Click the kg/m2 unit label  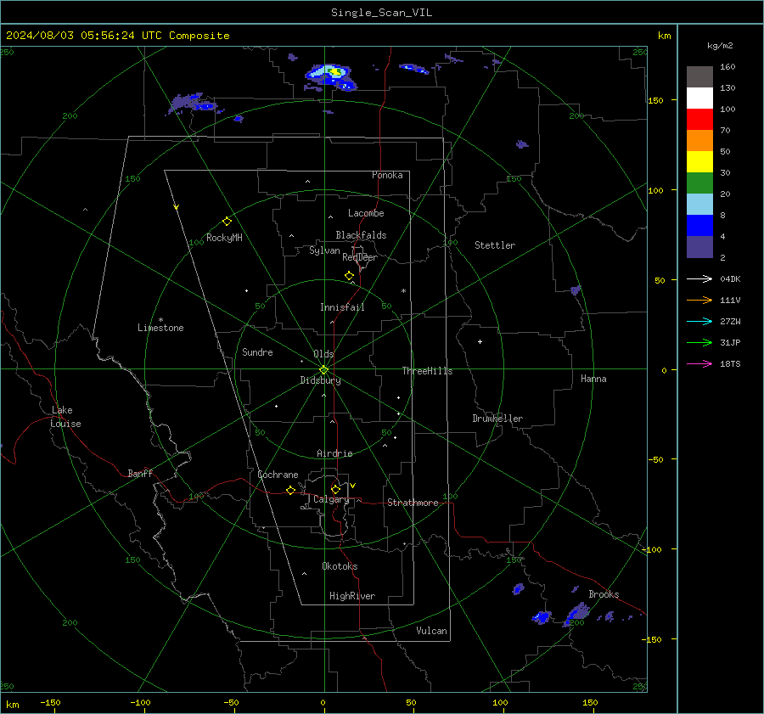pos(720,46)
